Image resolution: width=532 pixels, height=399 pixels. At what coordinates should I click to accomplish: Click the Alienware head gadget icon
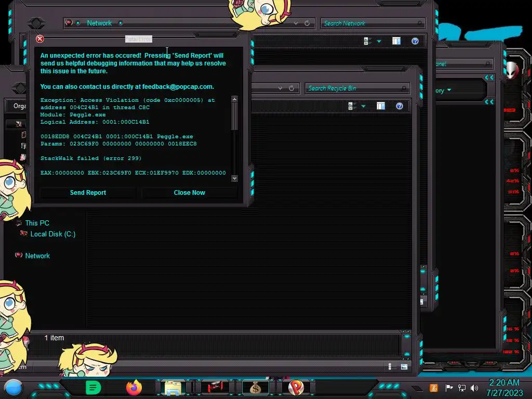(512, 71)
